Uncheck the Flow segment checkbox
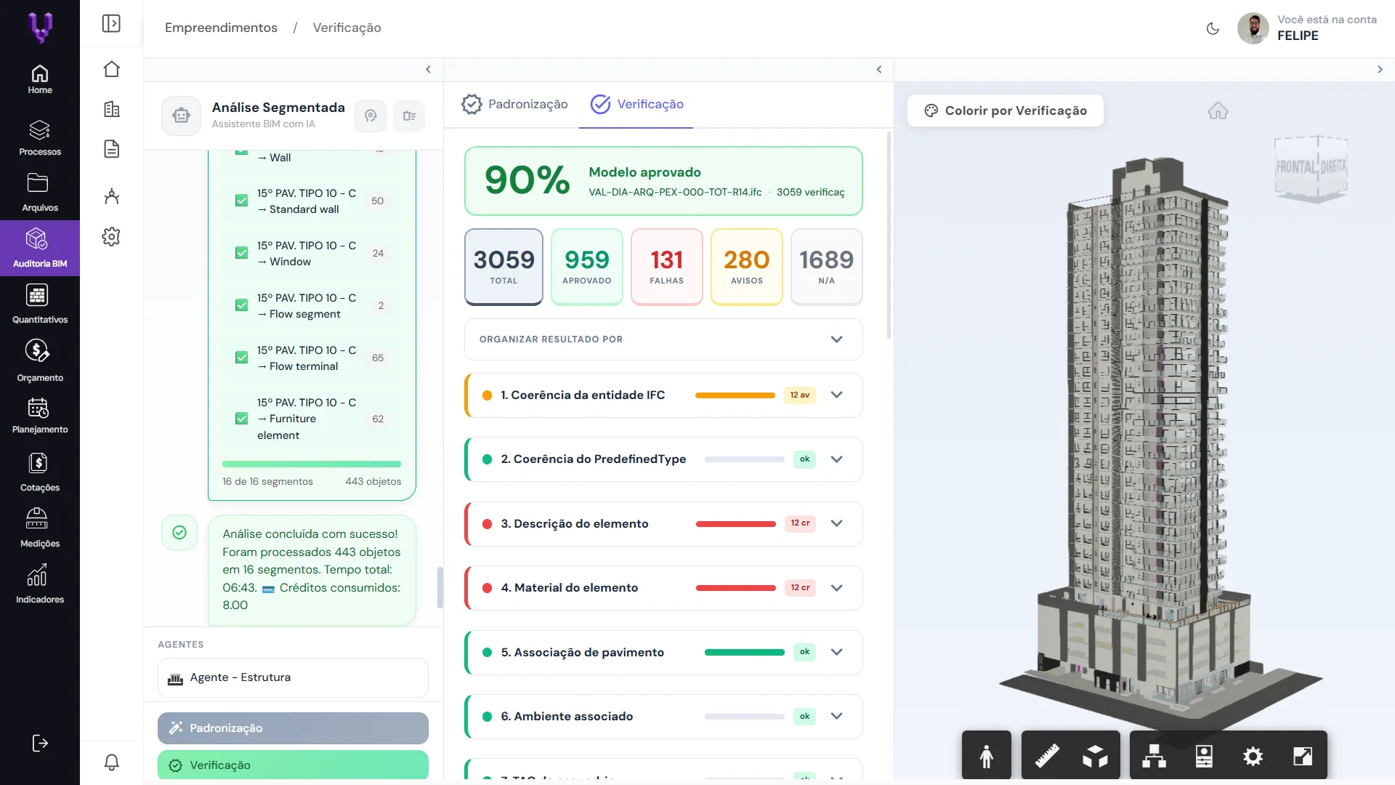This screenshot has height=785, width=1395. (x=241, y=305)
